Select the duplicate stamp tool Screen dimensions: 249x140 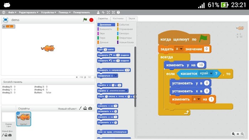click(x=98, y=12)
